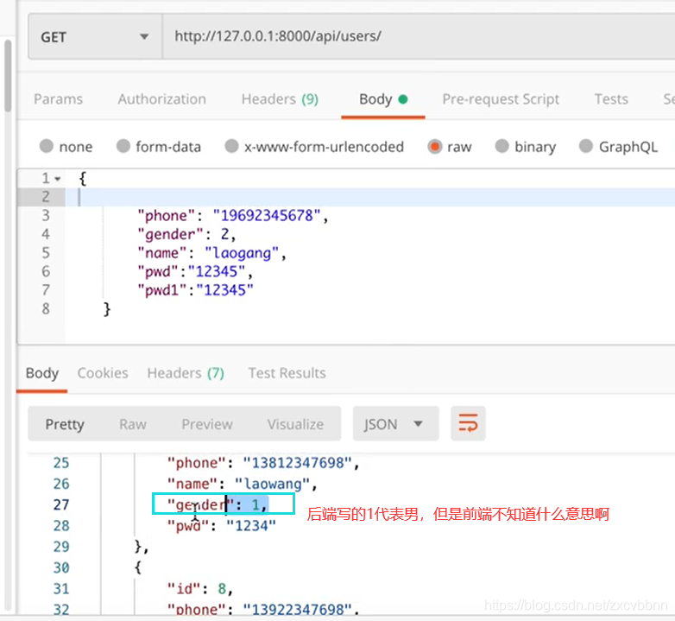Open the Authorization tab
675x621 pixels.
(162, 99)
